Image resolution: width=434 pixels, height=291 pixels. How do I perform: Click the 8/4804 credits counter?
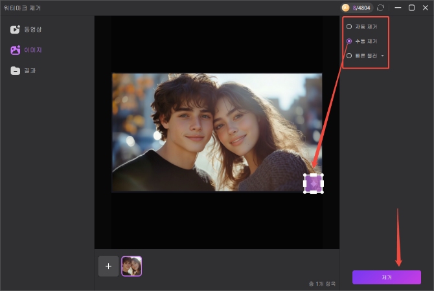coord(360,8)
